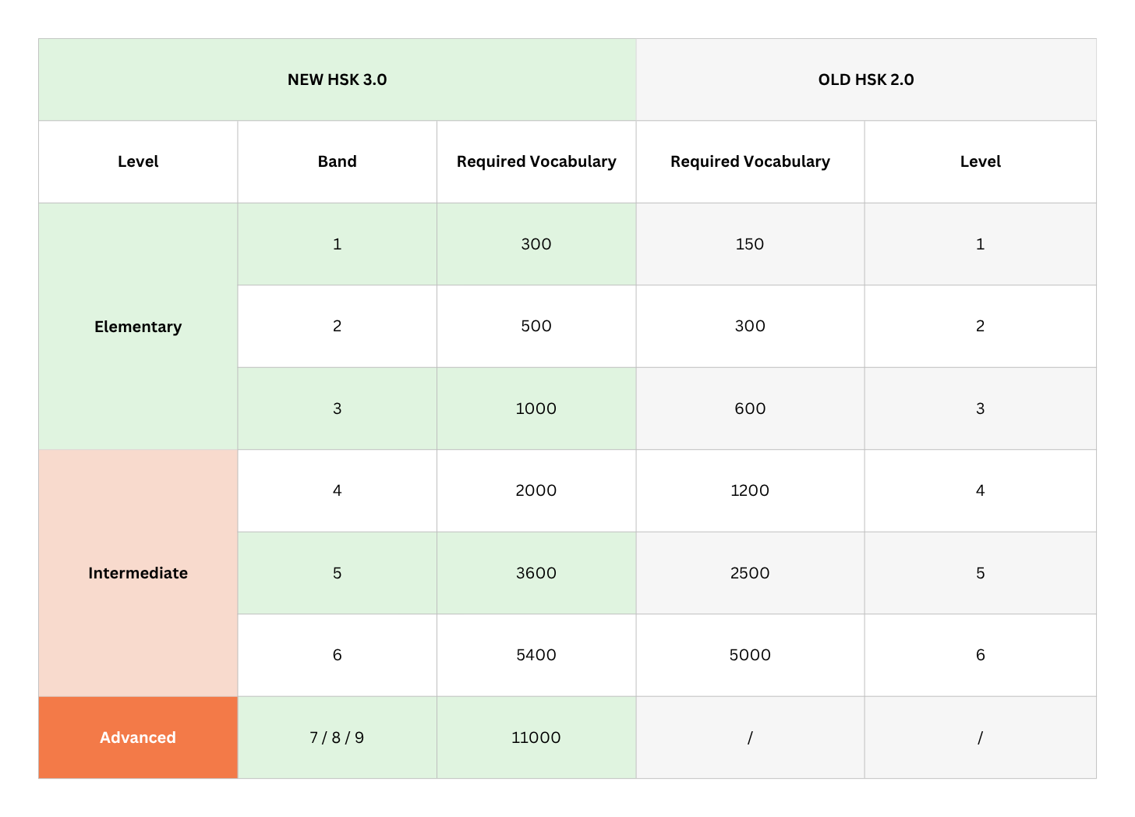The height and width of the screenshot is (817, 1135).
Task: Select the 600 vocabulary cell
Action: (x=750, y=408)
